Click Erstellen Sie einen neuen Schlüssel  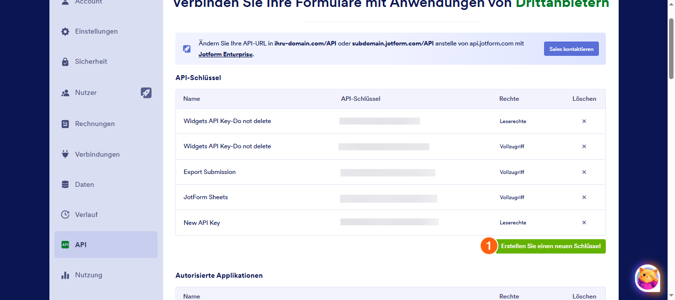(x=550, y=246)
